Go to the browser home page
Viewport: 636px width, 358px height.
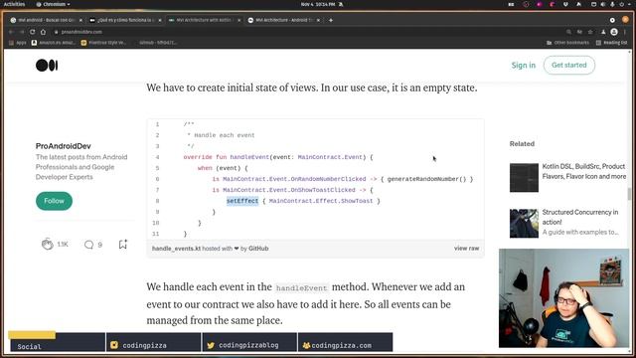pyautogui.click(x=43, y=32)
